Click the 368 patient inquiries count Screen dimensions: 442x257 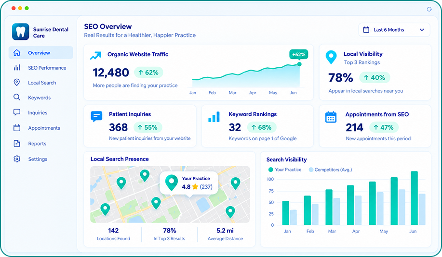(119, 127)
